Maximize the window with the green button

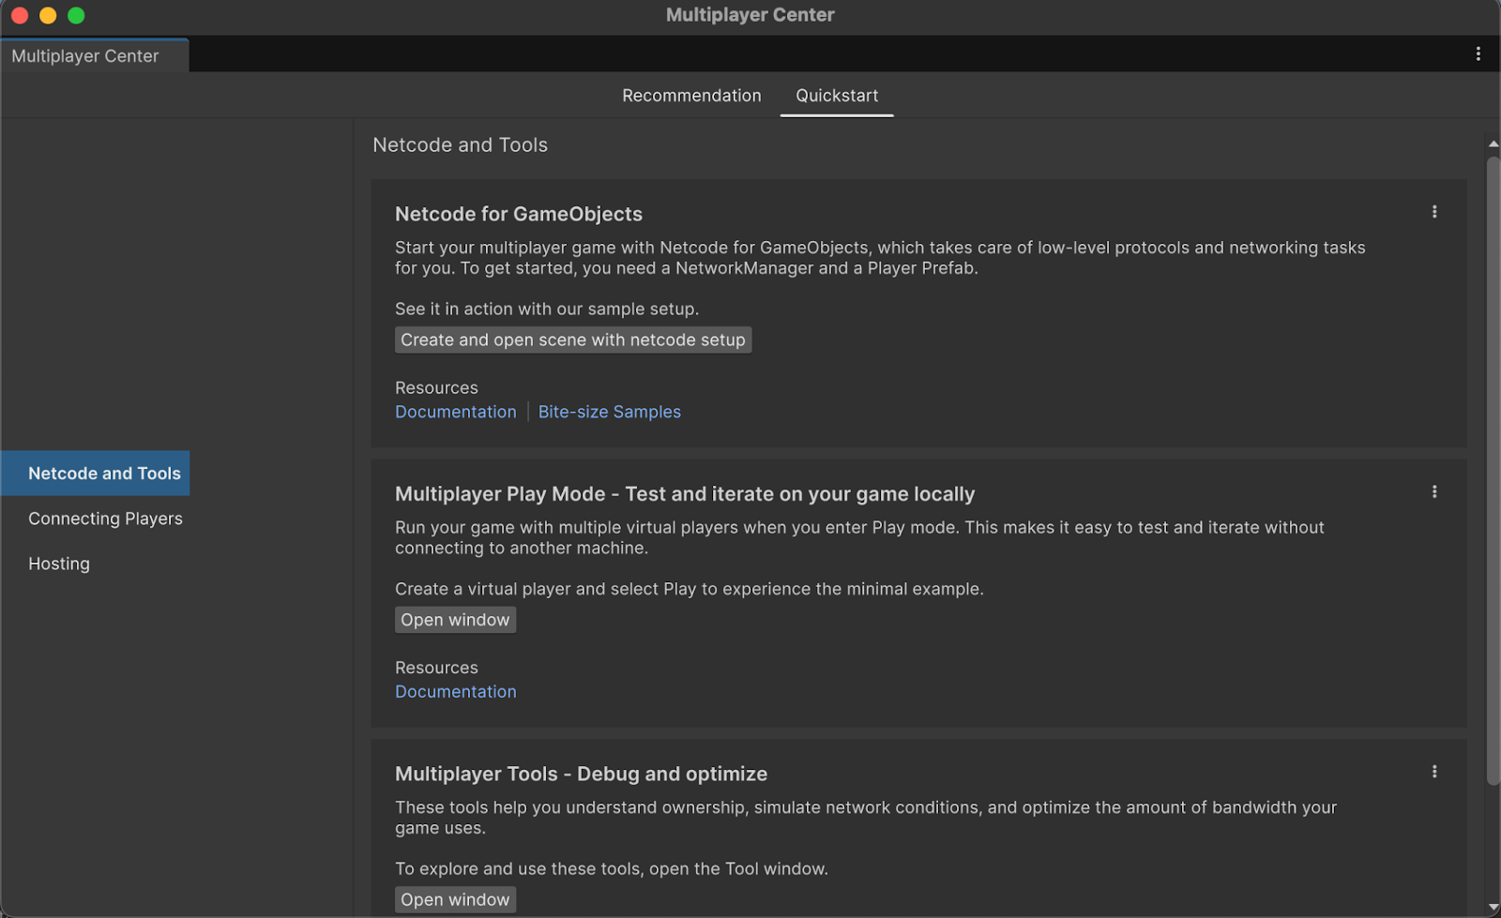[76, 15]
